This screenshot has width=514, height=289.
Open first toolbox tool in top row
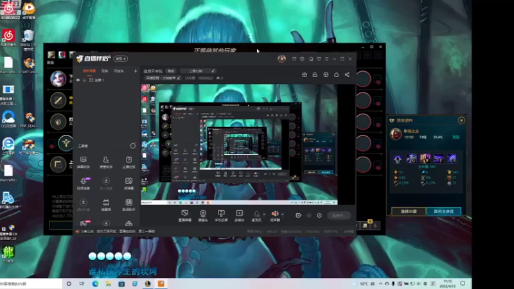click(84, 162)
